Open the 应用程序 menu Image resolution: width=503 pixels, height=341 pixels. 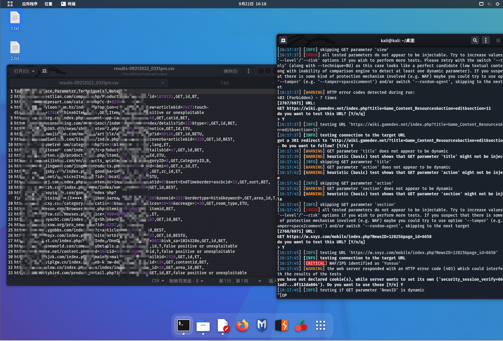click(30, 4)
